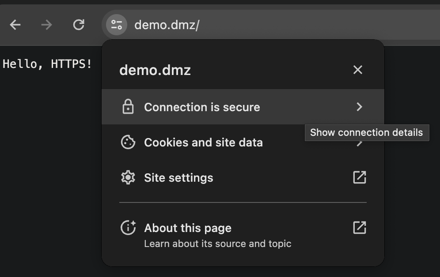Click the cookie icon in the popup

coord(128,142)
